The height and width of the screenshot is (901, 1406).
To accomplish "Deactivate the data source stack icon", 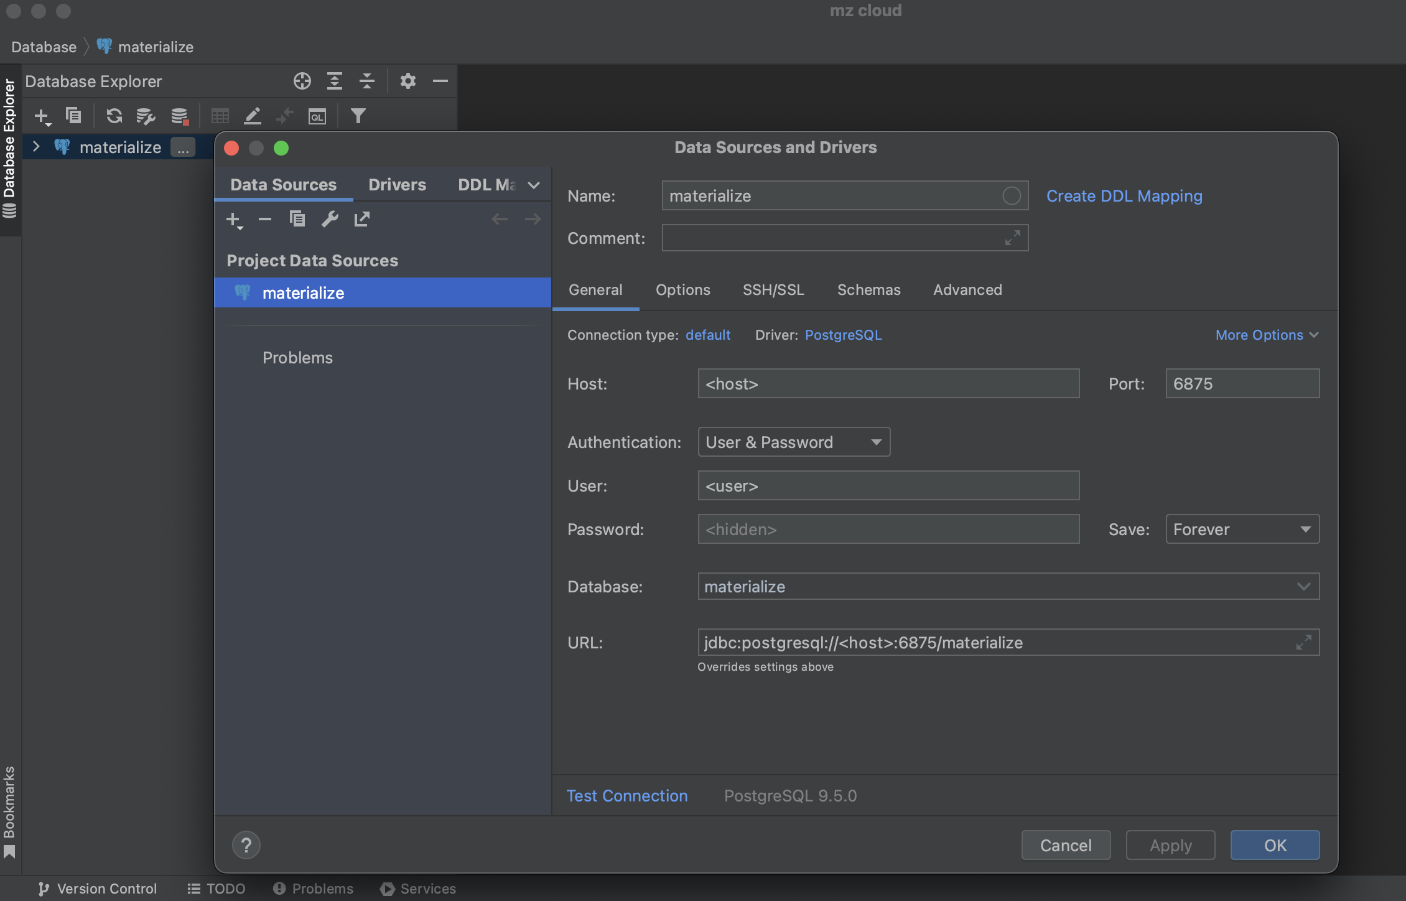I will pyautogui.click(x=179, y=116).
